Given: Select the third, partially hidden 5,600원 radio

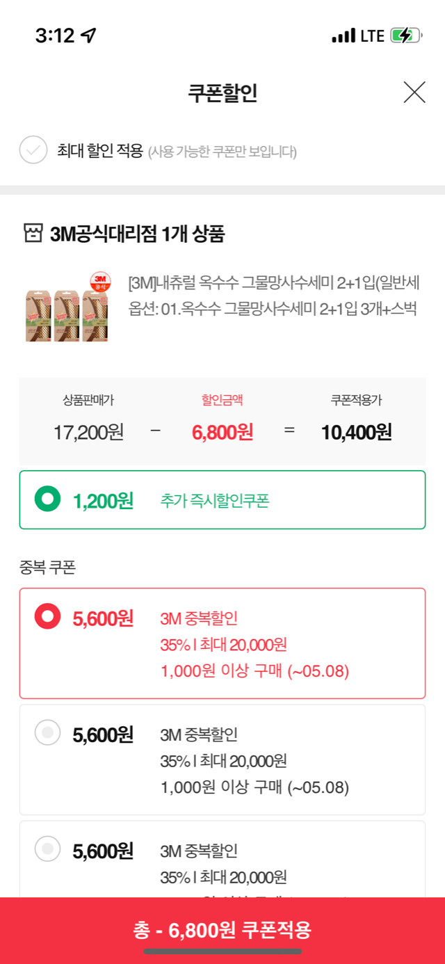Looking at the screenshot, I should tap(48, 849).
